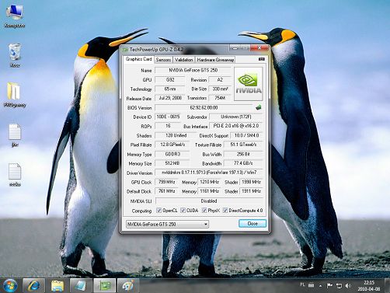This screenshot has width=390, height=293.
Task: Click the Bandwidth field 77.4 GB/s
Action: pyautogui.click(x=243, y=163)
